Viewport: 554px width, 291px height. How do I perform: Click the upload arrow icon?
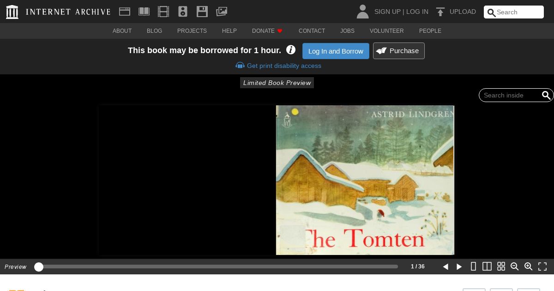[440, 12]
